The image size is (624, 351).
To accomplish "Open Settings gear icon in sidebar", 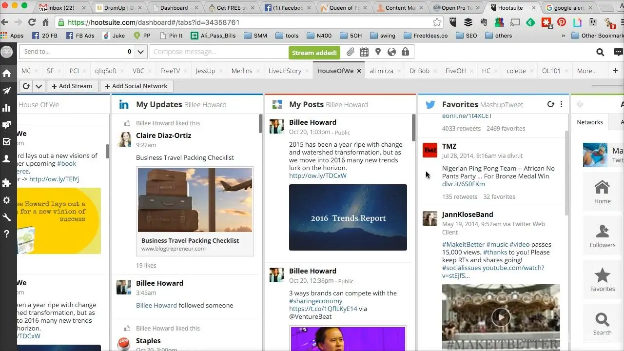I will pos(7,200).
